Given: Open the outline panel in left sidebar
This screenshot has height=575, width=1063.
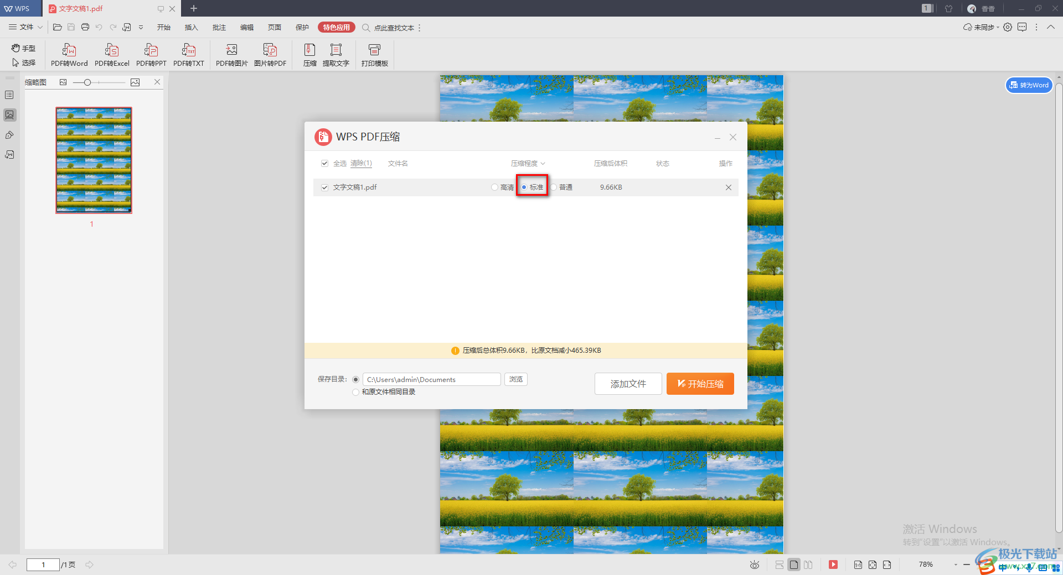Looking at the screenshot, I should 9,95.
